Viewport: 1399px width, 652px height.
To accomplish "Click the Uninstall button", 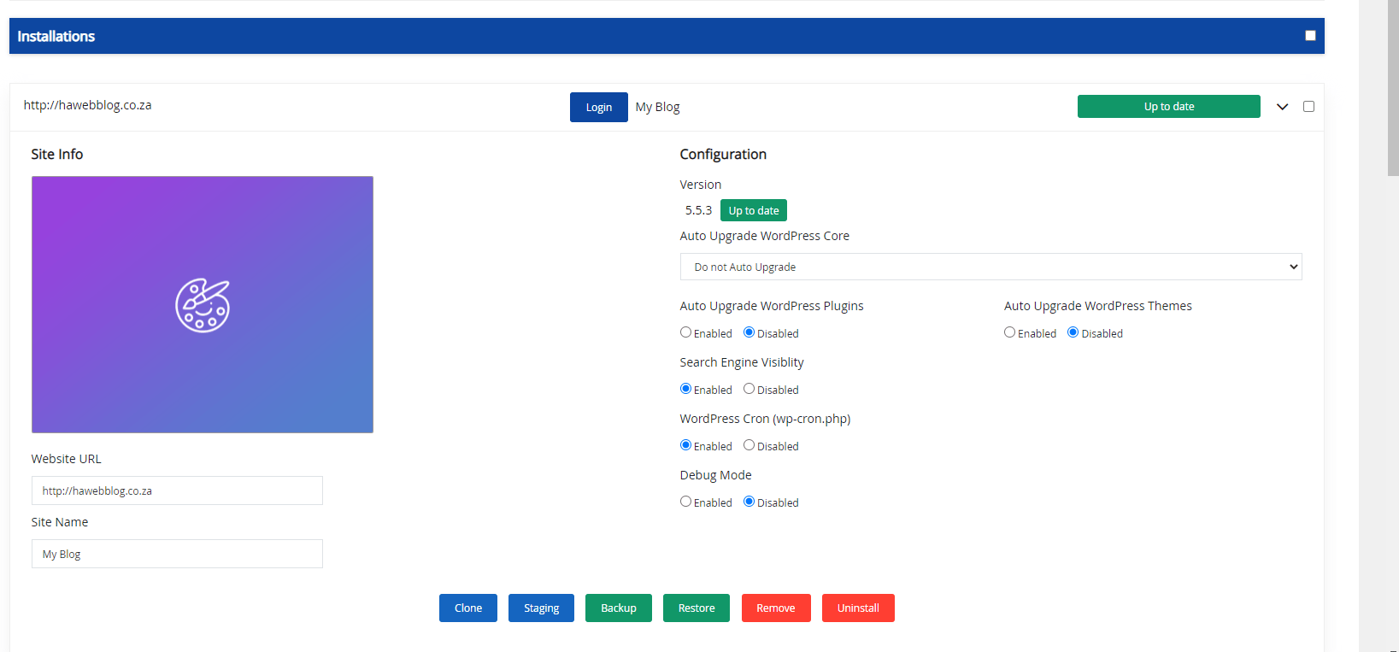I will 857,608.
